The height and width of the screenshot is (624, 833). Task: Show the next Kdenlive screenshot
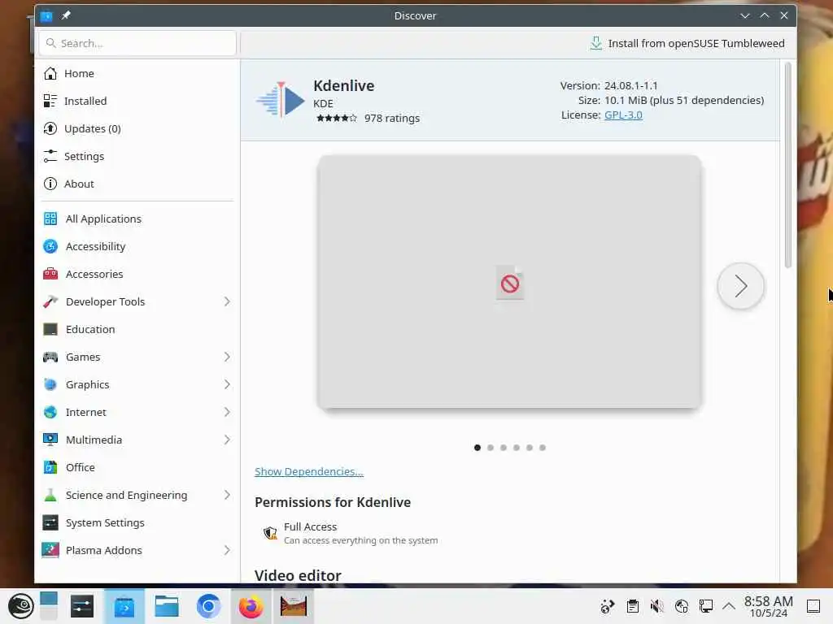click(x=740, y=286)
